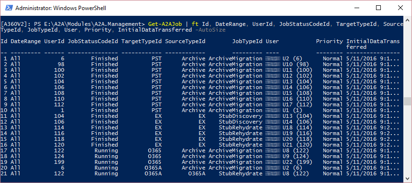Click the Administrator: Windows PowerShell title text
Image resolution: width=412 pixels, height=183 pixels.
[x=61, y=8]
